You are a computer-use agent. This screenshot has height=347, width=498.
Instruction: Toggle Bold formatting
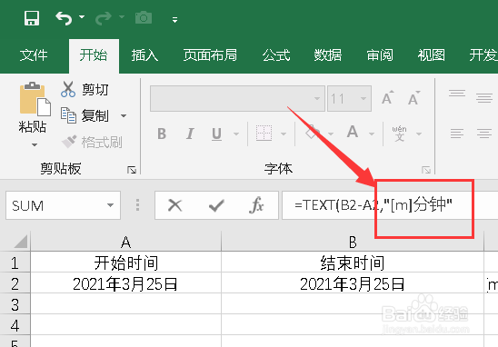point(162,134)
